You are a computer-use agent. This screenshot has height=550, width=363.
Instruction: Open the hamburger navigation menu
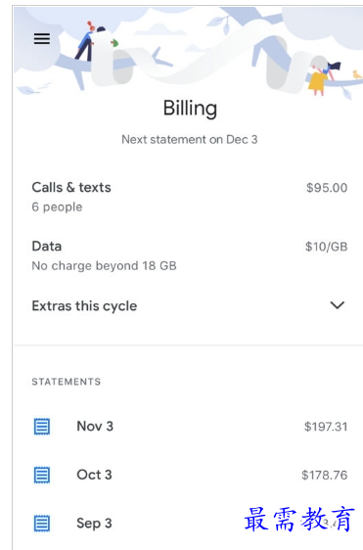click(x=42, y=38)
